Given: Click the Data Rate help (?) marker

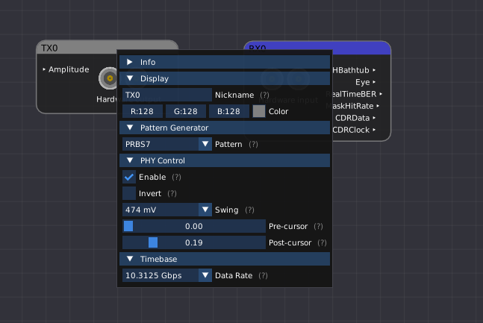Looking at the screenshot, I should point(263,275).
